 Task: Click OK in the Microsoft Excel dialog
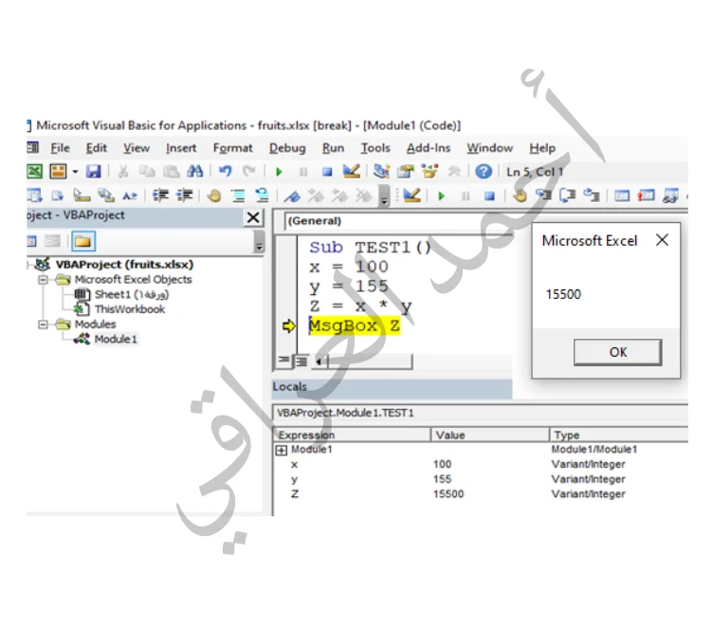(617, 352)
